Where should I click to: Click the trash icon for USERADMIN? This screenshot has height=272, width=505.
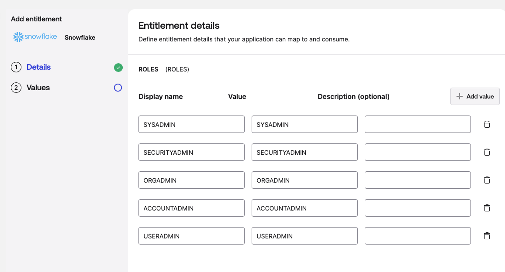point(487,236)
